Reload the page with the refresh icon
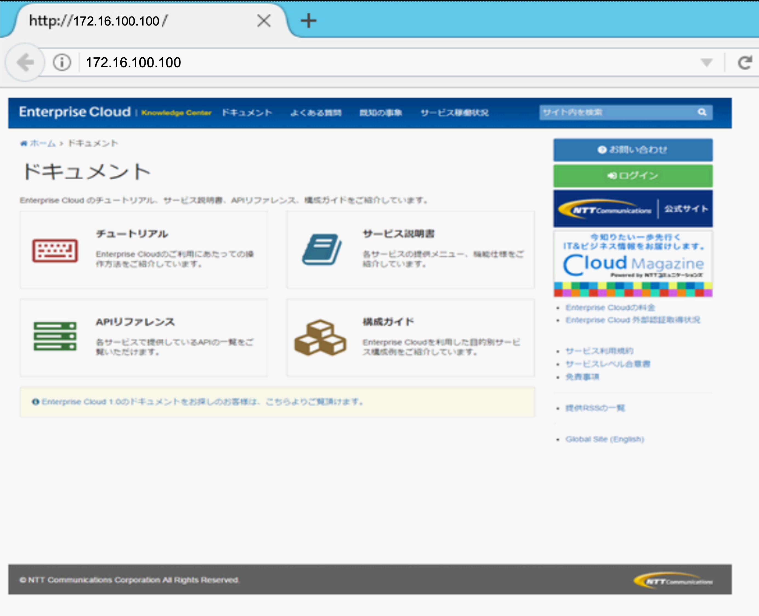Viewport: 759px width, 616px height. click(x=745, y=63)
